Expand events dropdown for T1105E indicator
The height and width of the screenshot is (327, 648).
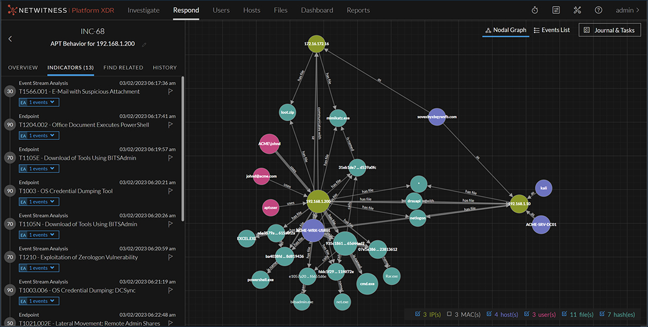tap(39, 169)
